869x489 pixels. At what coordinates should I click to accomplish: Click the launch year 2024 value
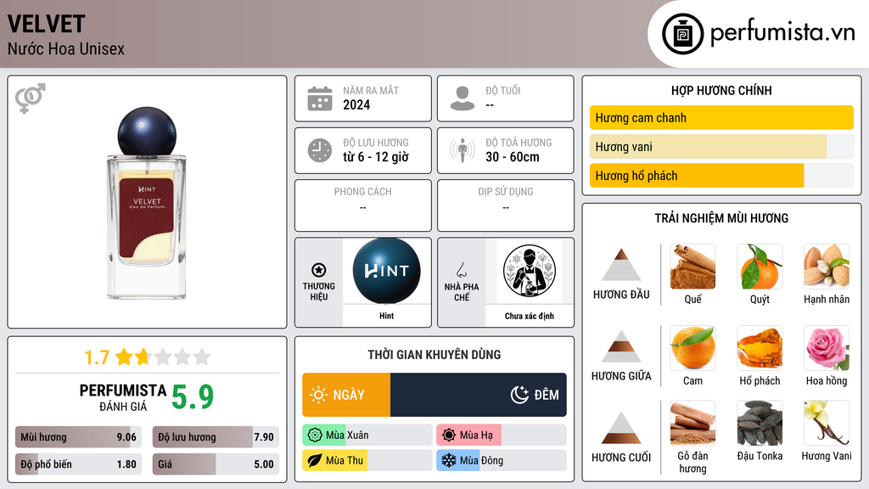pyautogui.click(x=356, y=104)
